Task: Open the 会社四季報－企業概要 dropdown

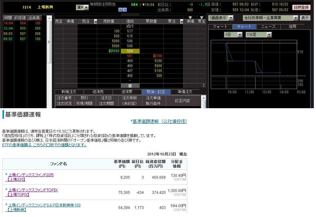Action: click(296, 18)
